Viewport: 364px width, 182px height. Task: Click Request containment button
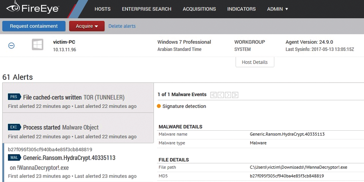click(34, 26)
